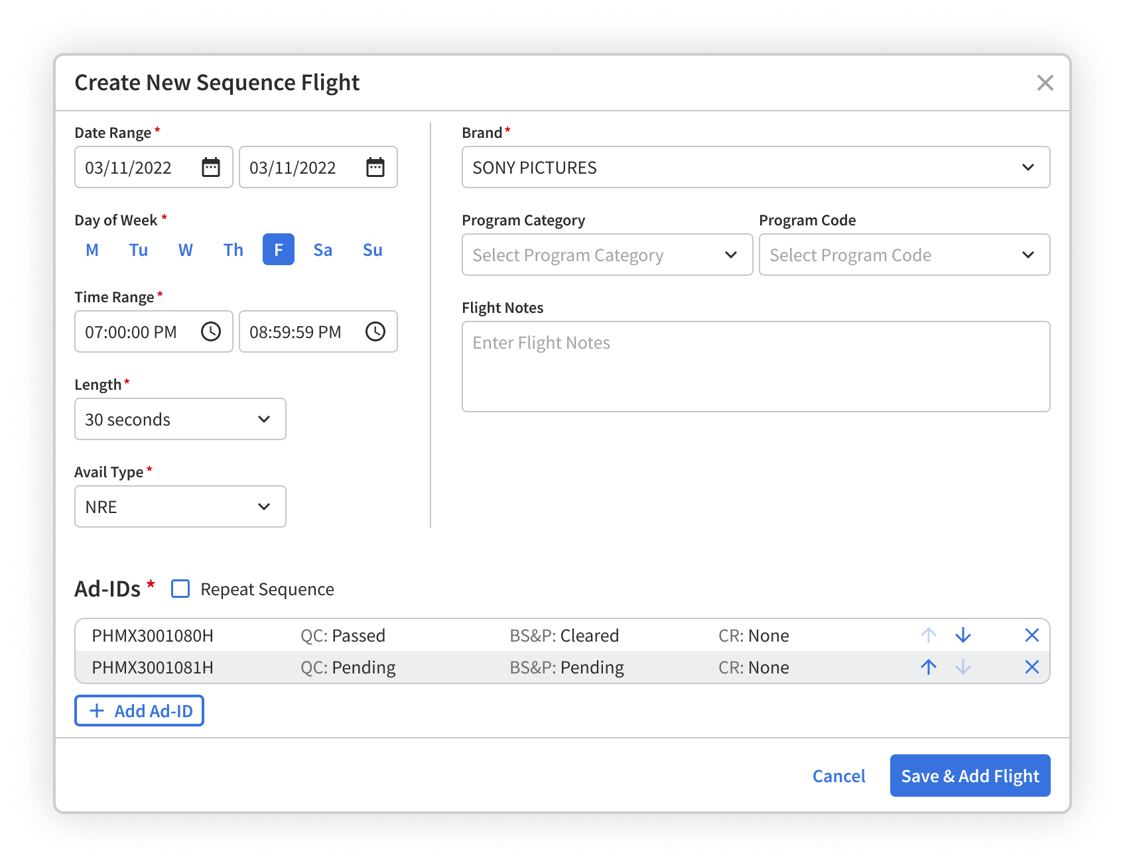Open the Select Program Category dropdown
Image resolution: width=1125 pixels, height=867 pixels.
[606, 255]
